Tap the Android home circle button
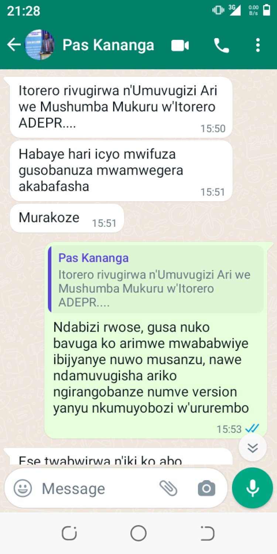The height and width of the screenshot is (554, 277). (x=138, y=533)
